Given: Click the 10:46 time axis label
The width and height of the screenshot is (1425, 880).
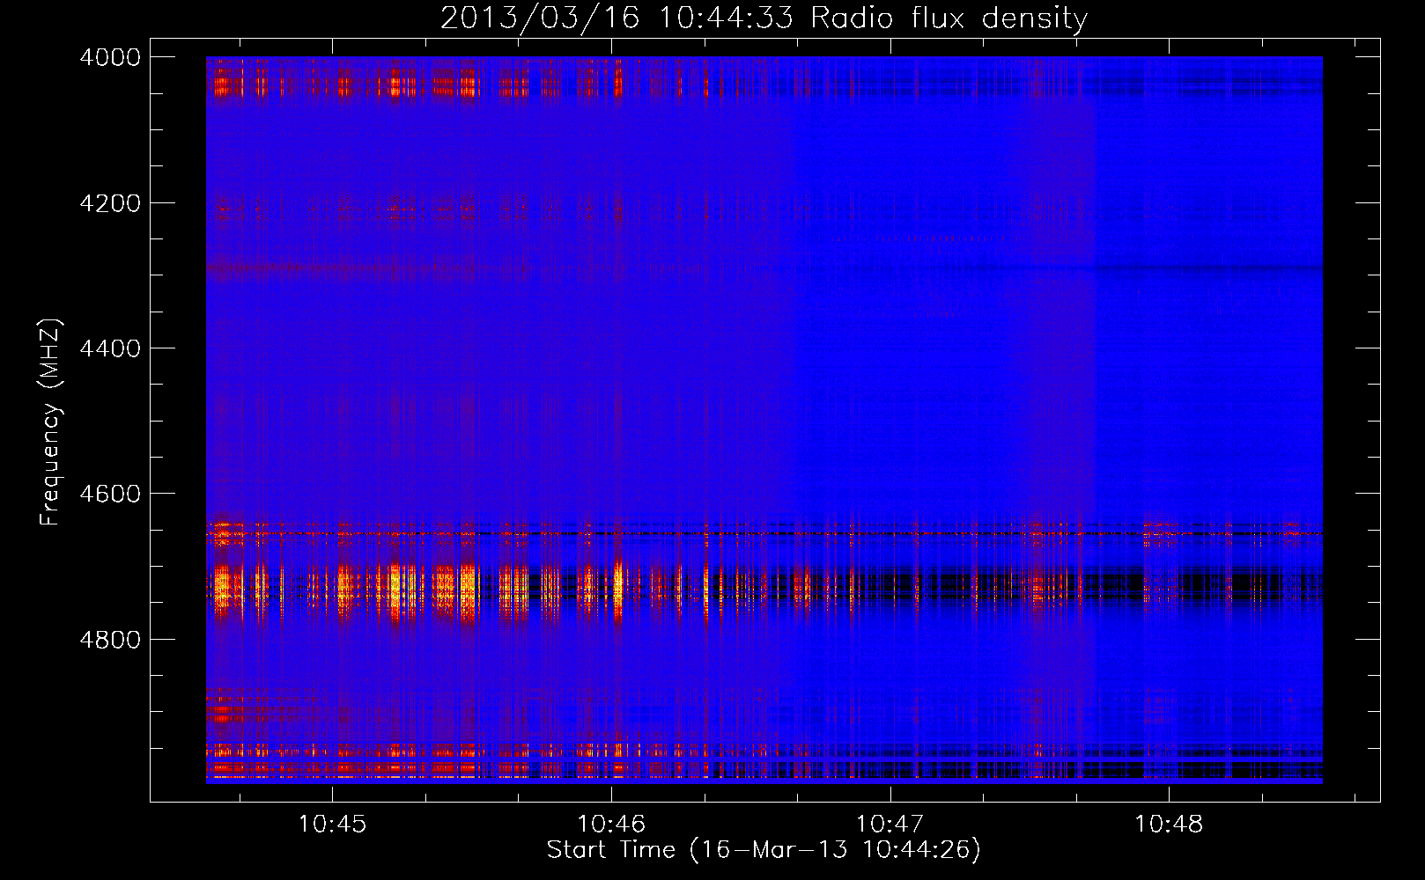Looking at the screenshot, I should [x=611, y=825].
